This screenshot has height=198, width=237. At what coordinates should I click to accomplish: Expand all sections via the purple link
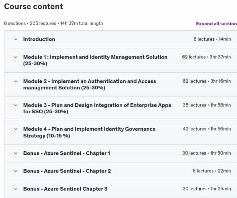[216, 24]
